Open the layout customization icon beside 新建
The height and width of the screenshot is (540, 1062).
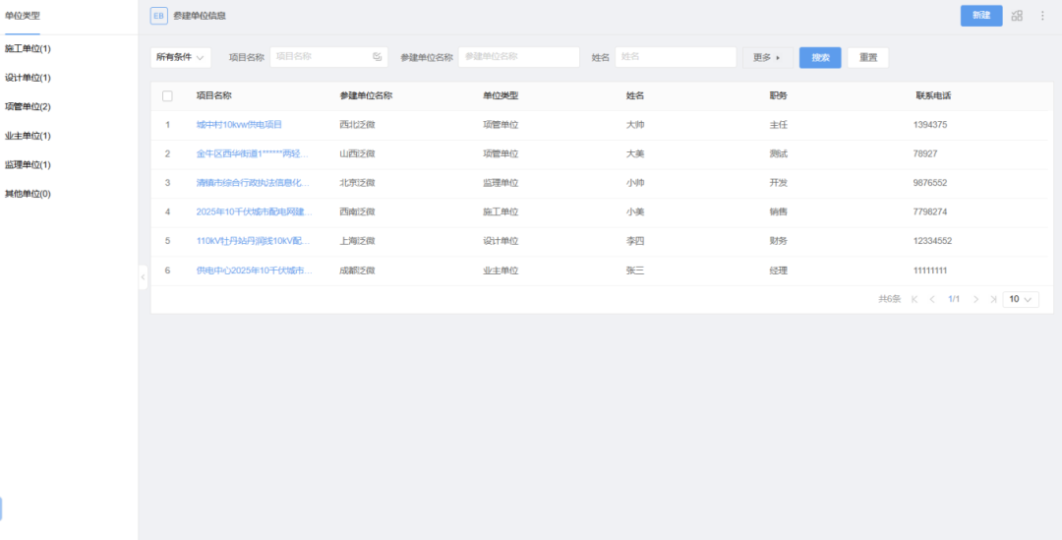(1017, 16)
